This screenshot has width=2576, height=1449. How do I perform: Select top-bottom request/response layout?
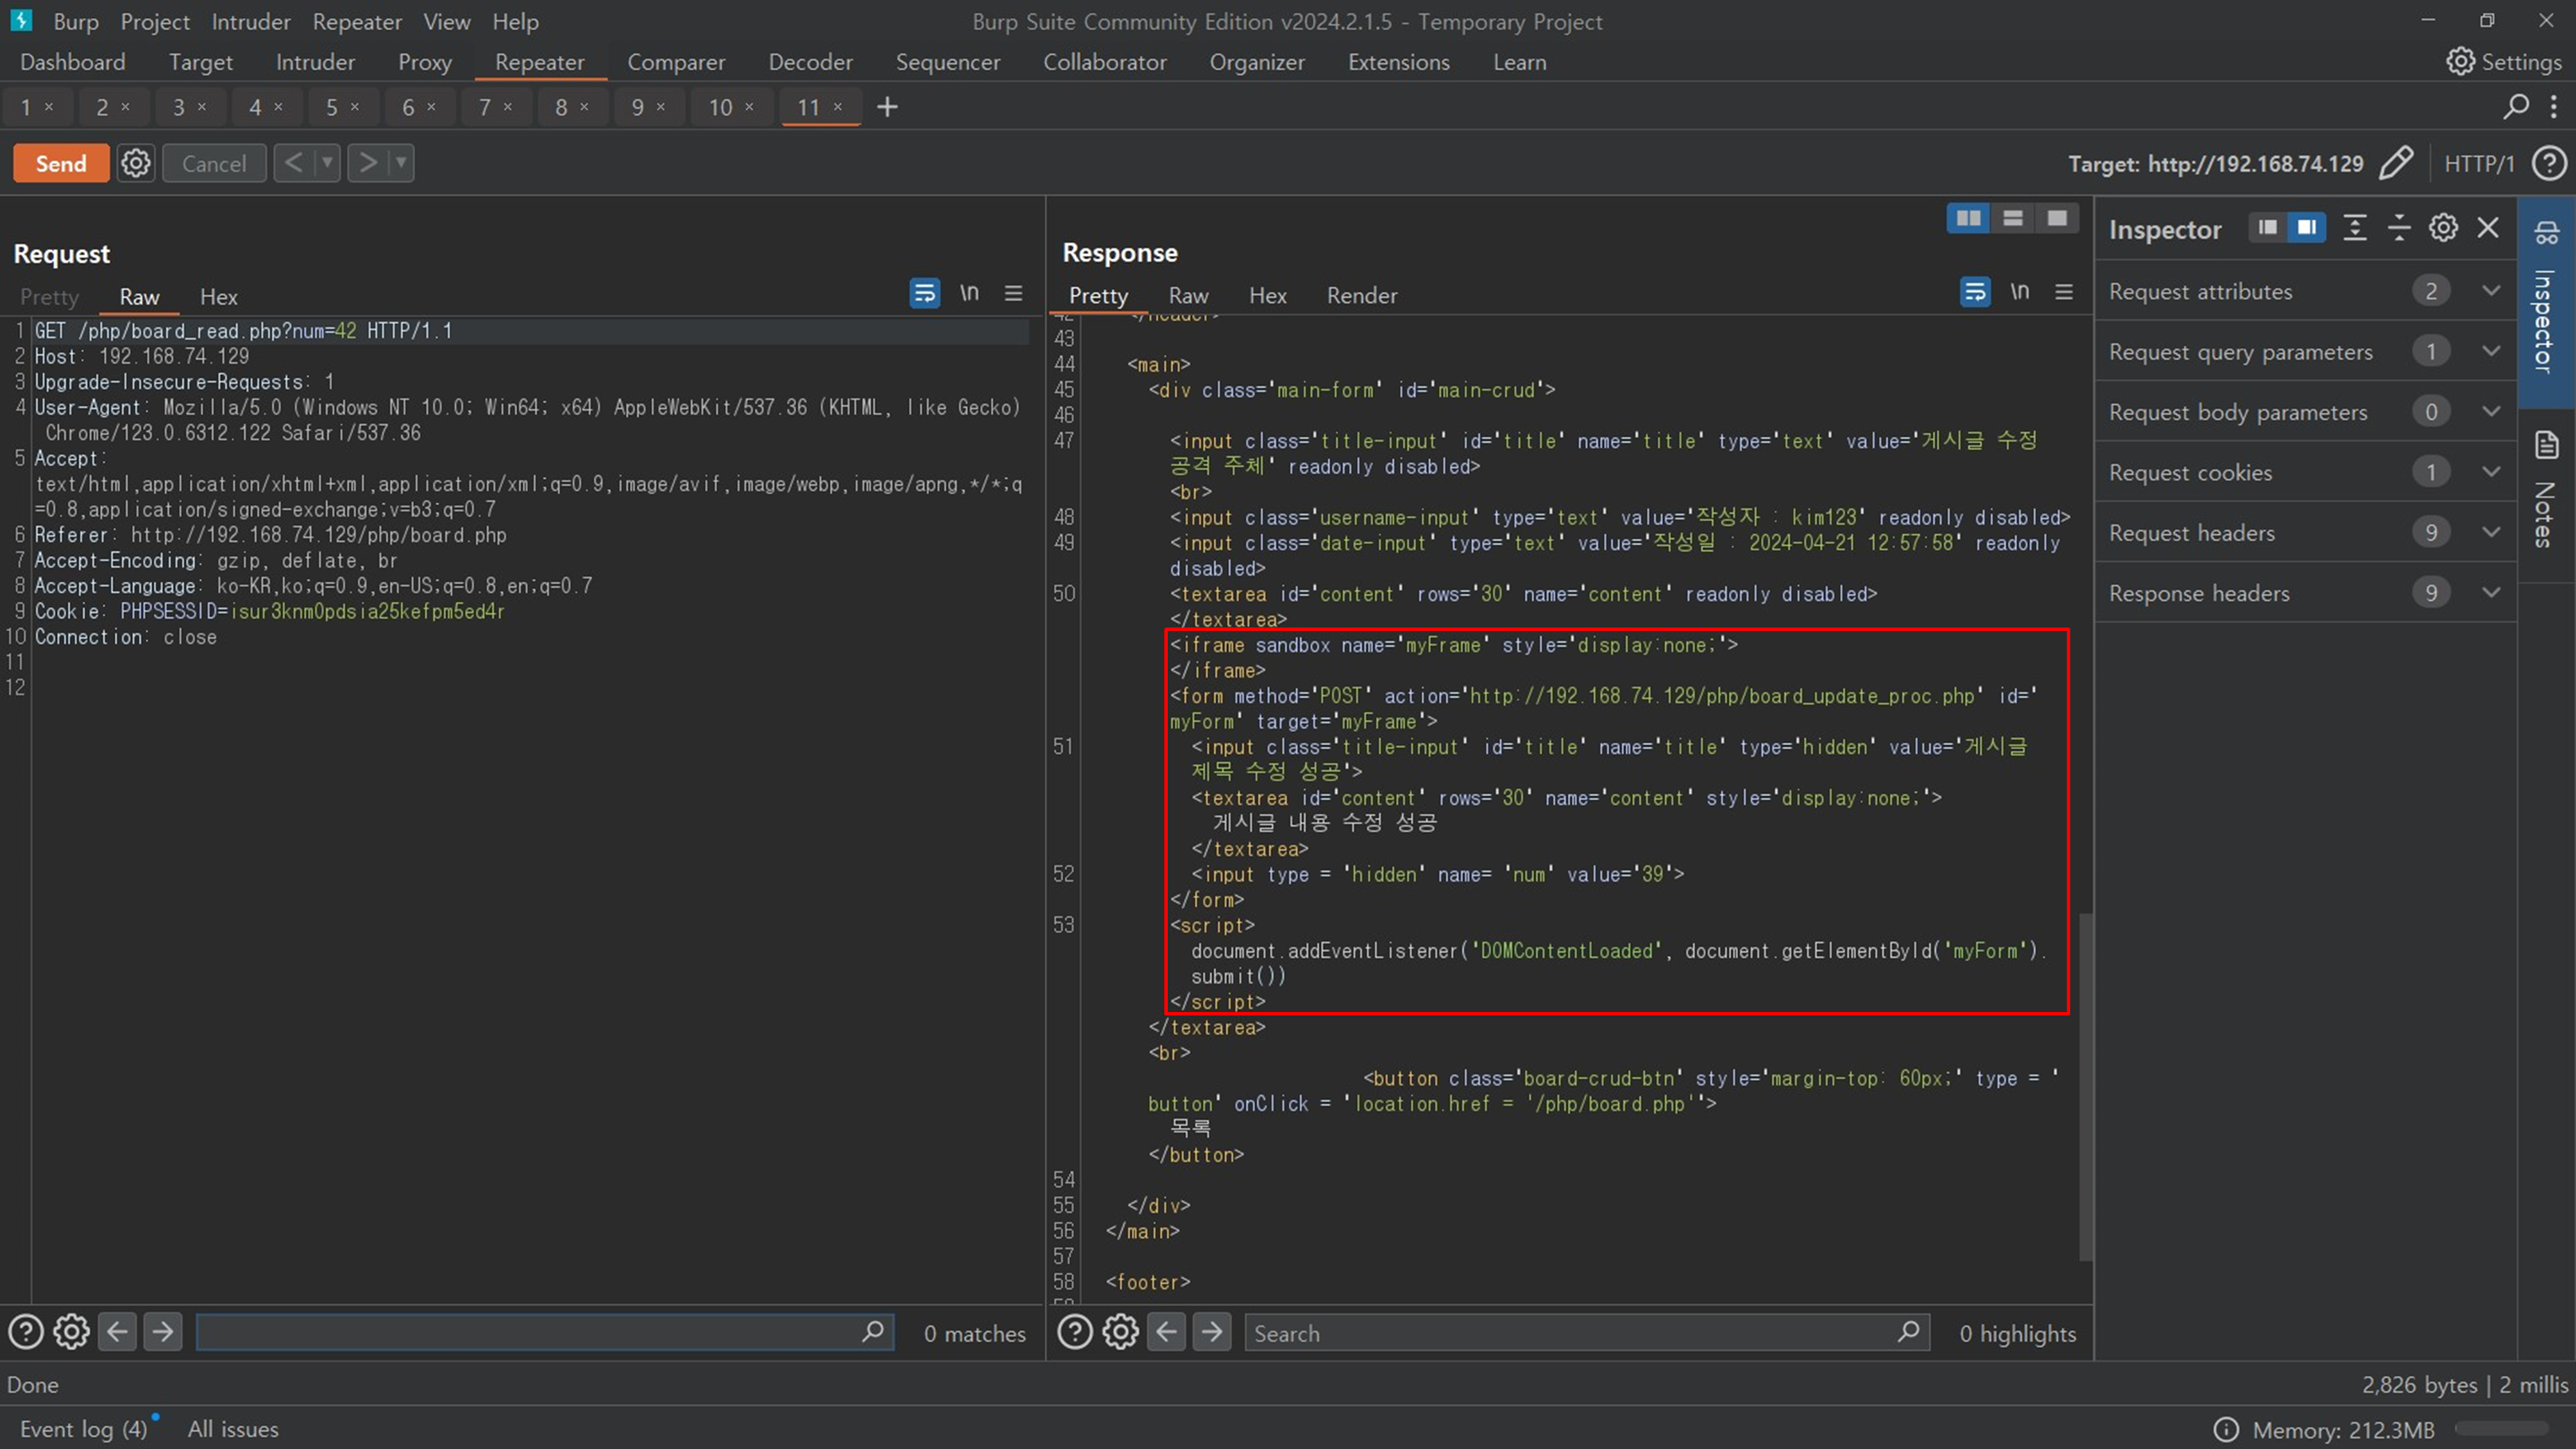coord(2012,218)
